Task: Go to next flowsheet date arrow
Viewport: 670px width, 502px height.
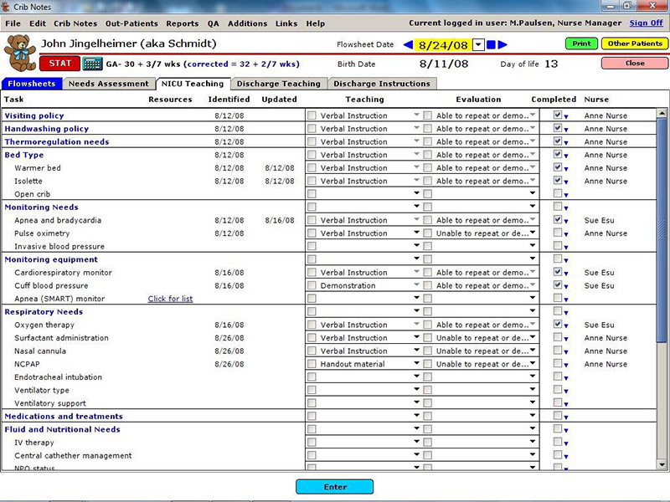Action: click(x=503, y=45)
